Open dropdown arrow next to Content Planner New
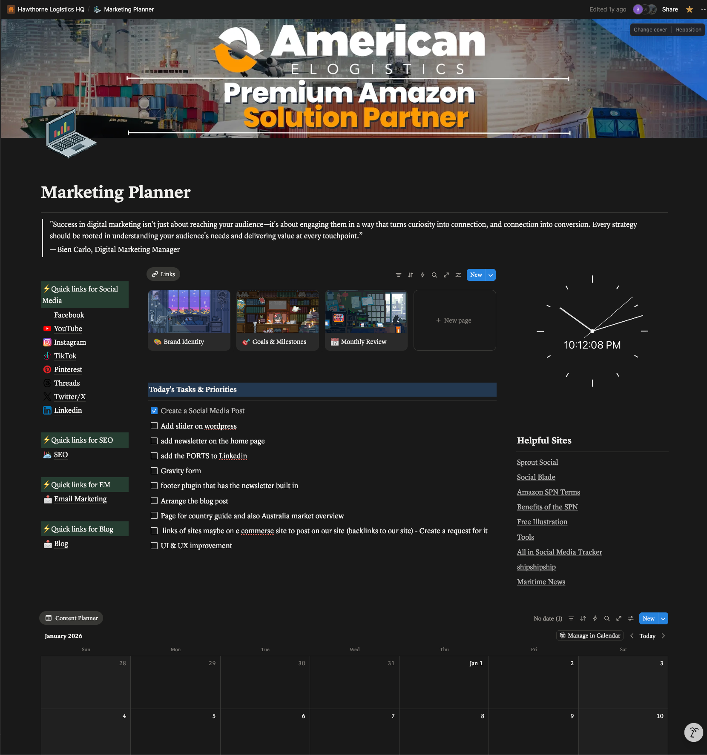This screenshot has width=707, height=755. 663,618
